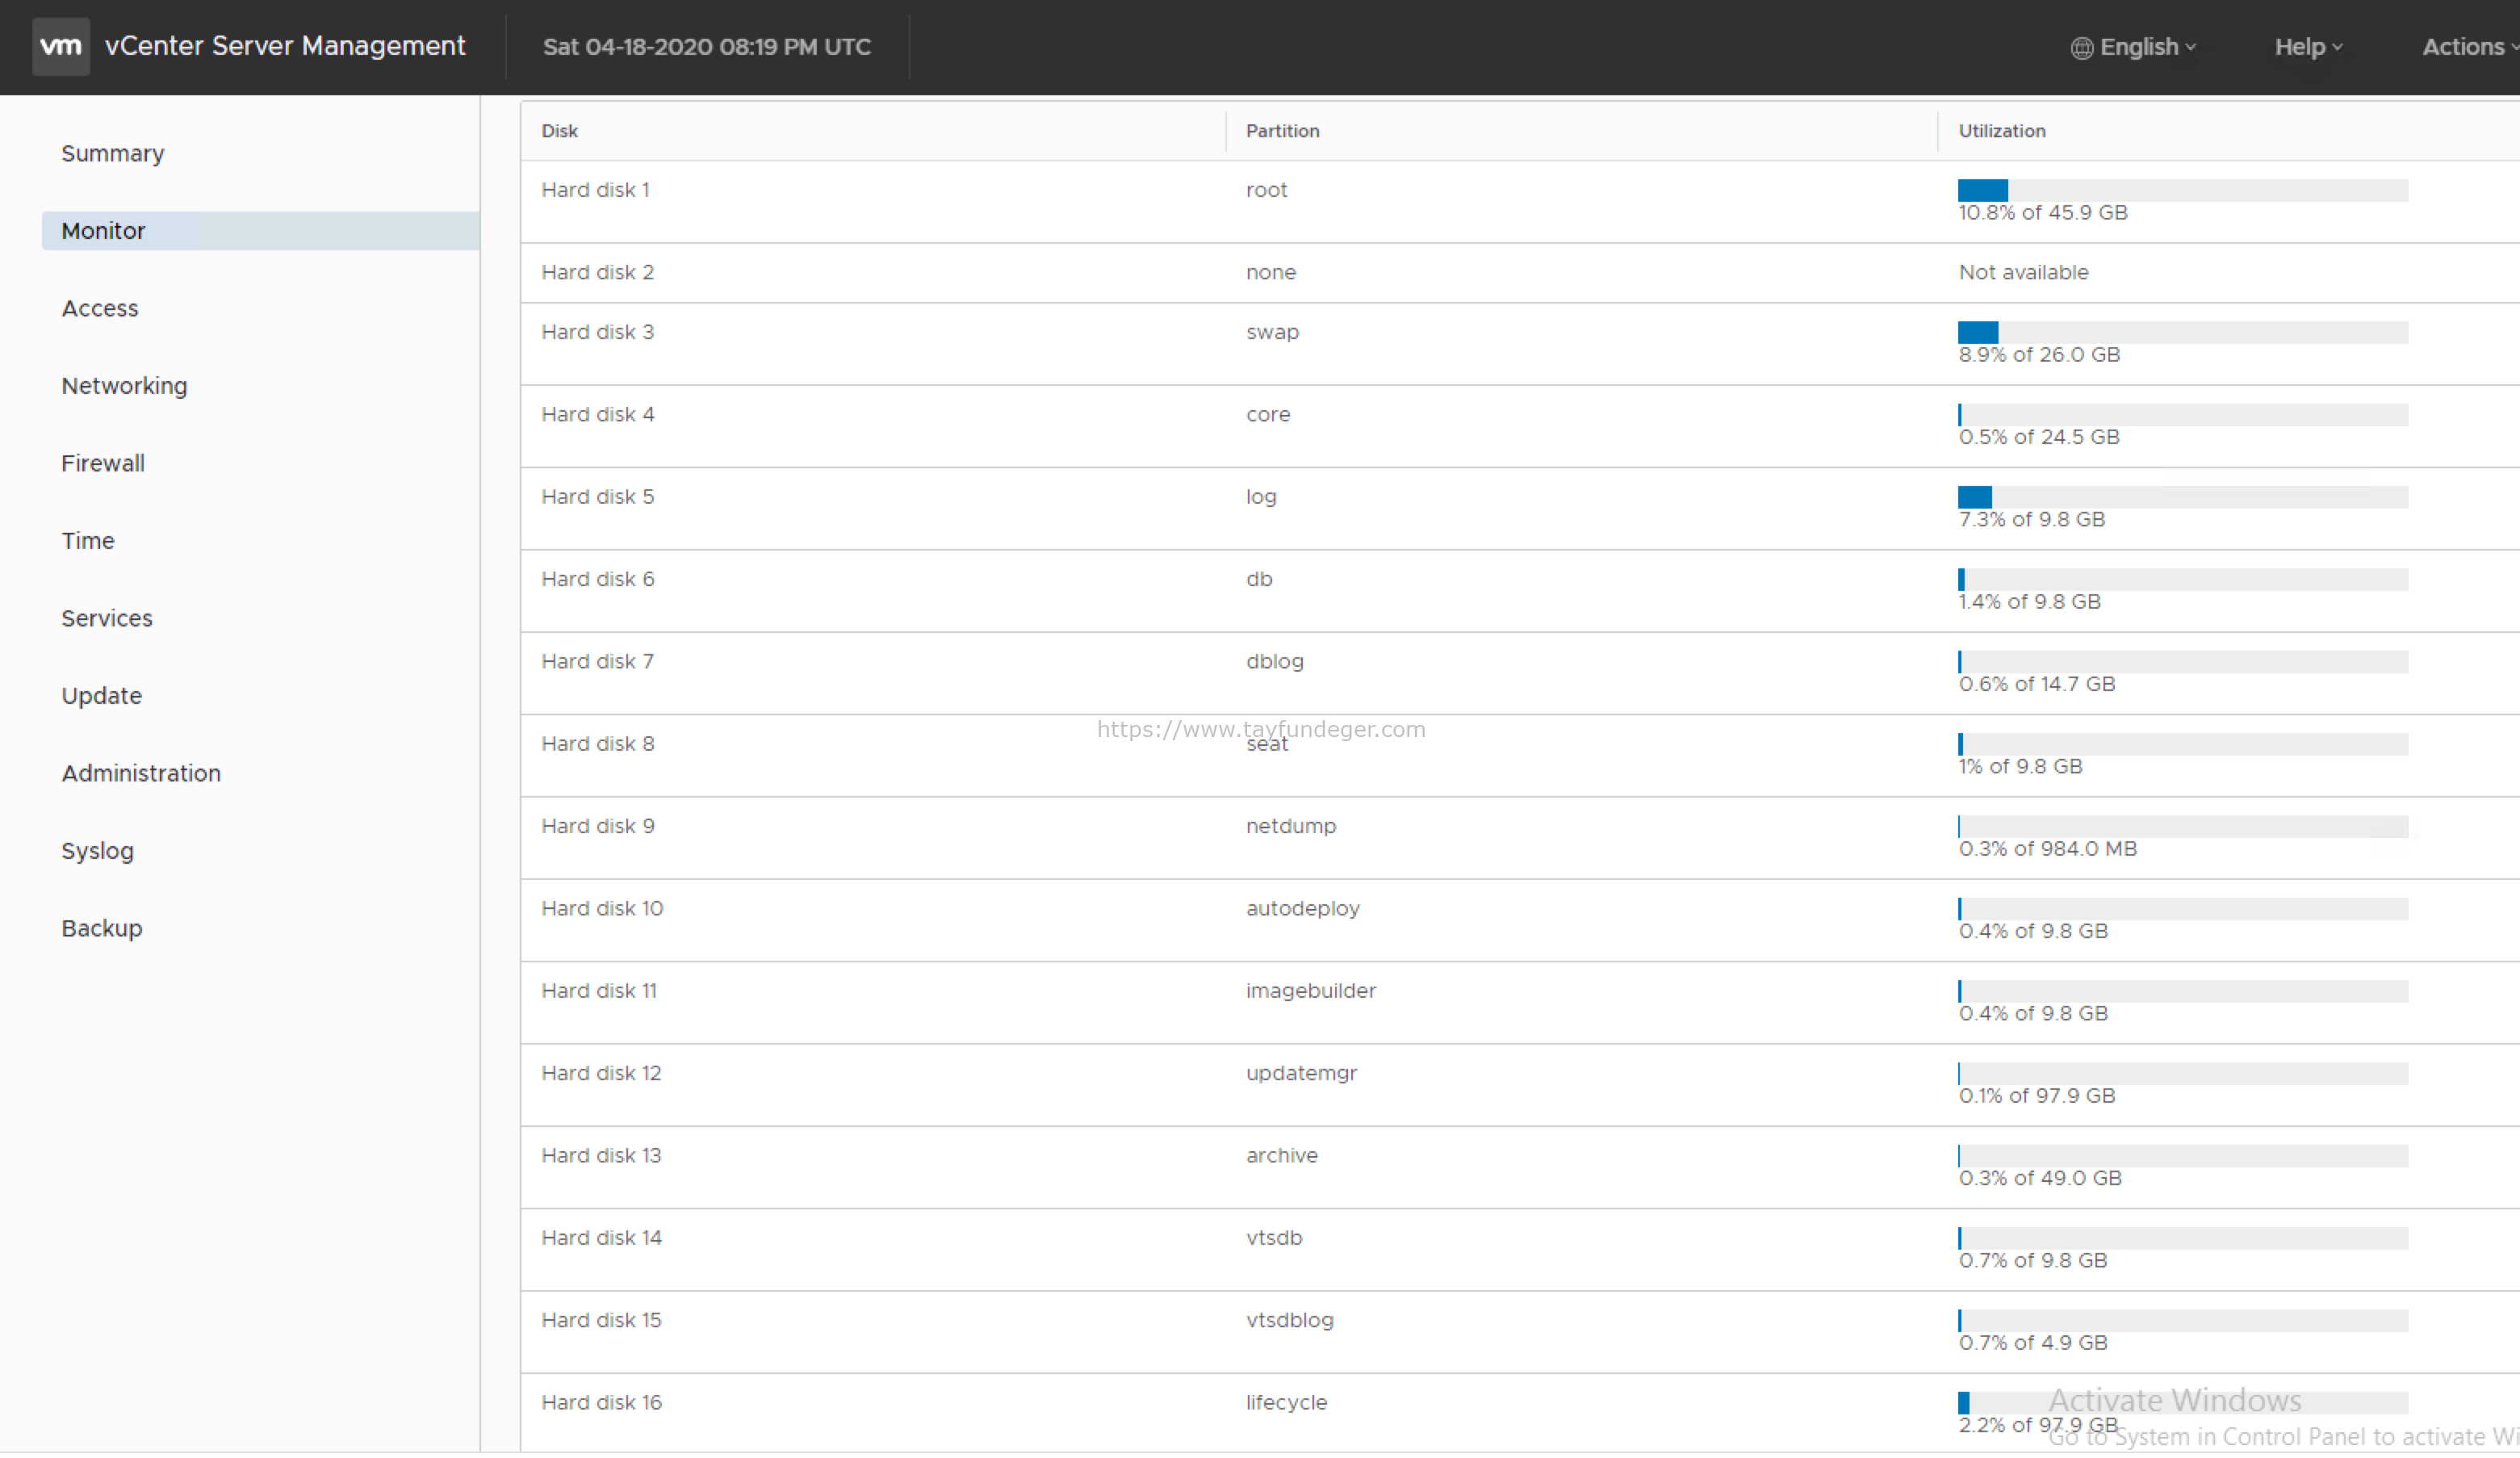Click the '0.1% of 97.9 GB' value
Image resolution: width=2520 pixels, height=1458 pixels.
click(2037, 1096)
